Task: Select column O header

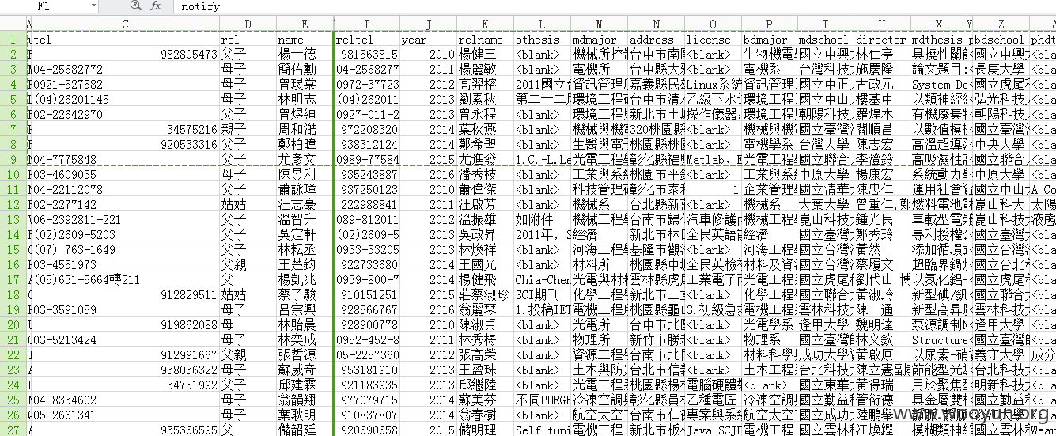Action: click(x=713, y=25)
